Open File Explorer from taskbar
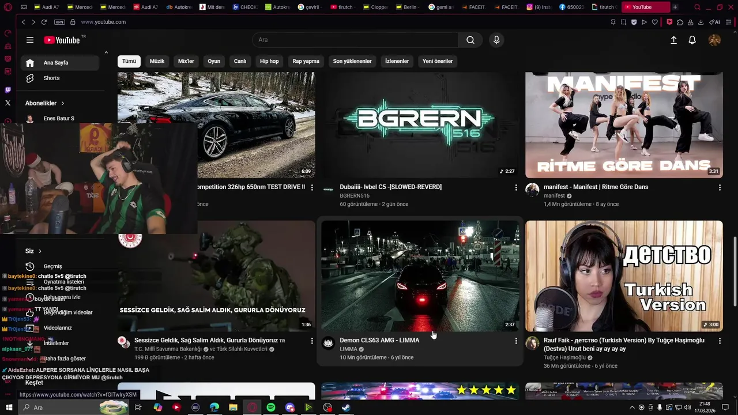Screen dimensions: 738x415 click(x=233, y=408)
